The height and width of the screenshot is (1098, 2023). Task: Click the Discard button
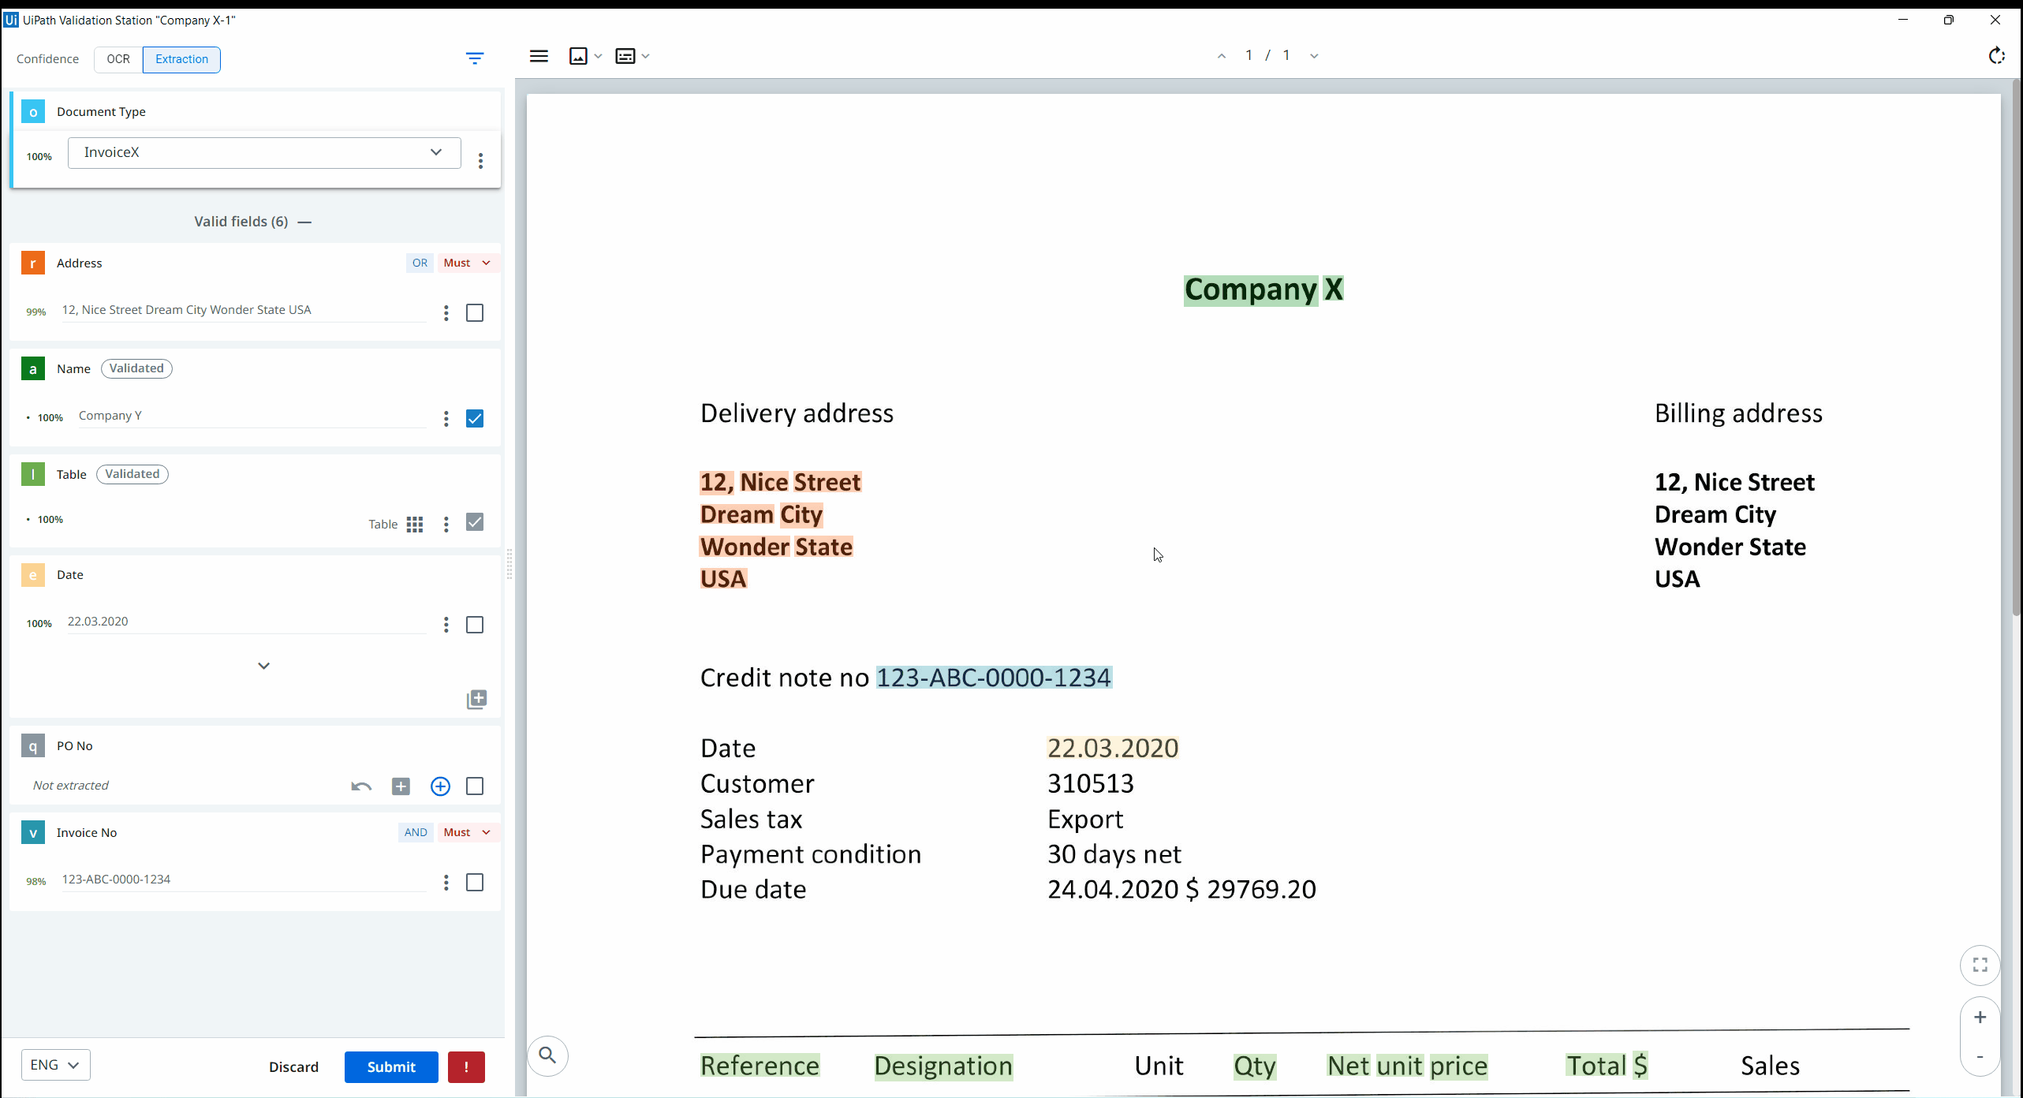[293, 1067]
